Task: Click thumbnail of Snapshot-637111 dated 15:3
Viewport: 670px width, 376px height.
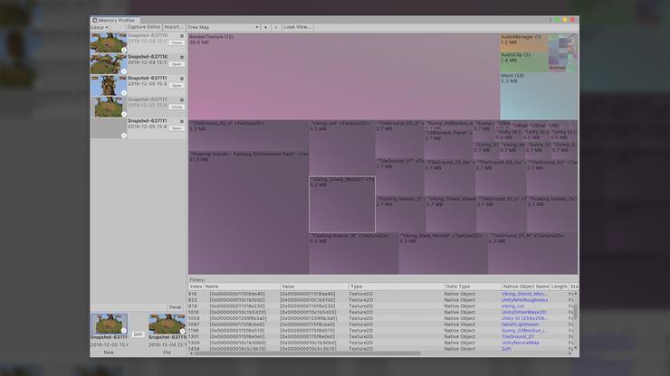Action: pyautogui.click(x=109, y=85)
